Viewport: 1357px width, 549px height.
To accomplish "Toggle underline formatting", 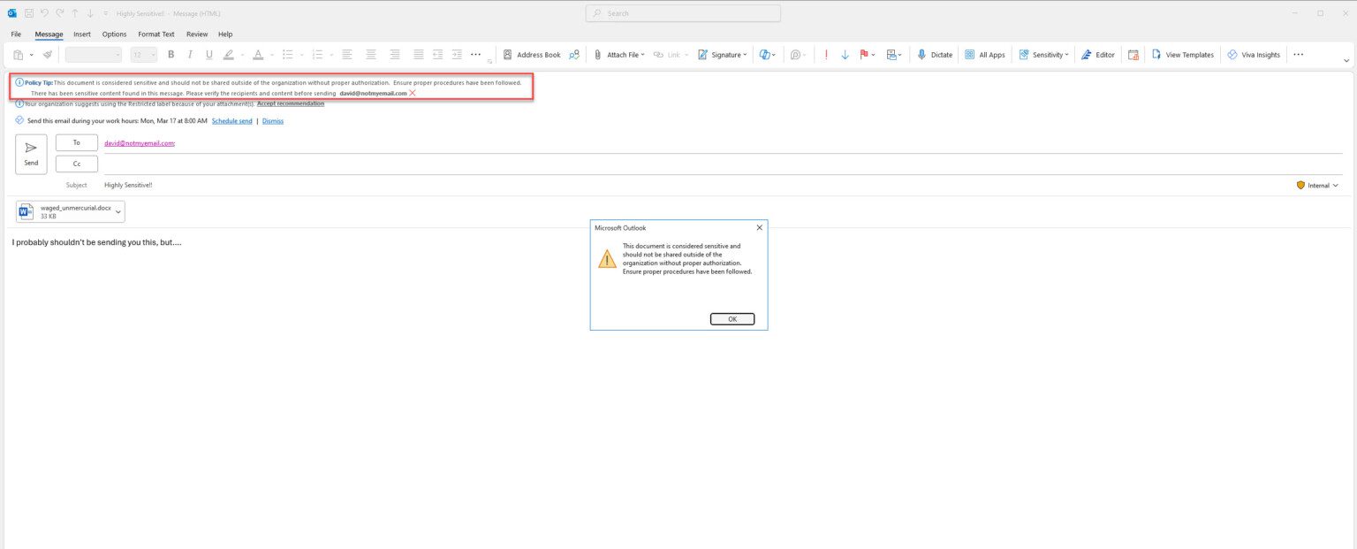I will [x=208, y=54].
